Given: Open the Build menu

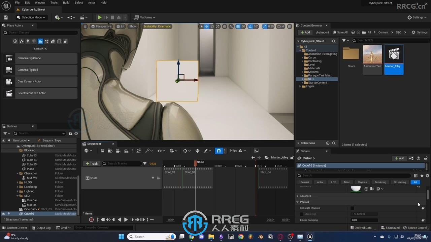Looking at the screenshot, I should 66,3.
